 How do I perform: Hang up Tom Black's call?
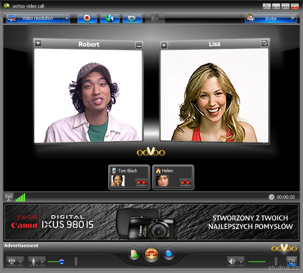(x=141, y=182)
